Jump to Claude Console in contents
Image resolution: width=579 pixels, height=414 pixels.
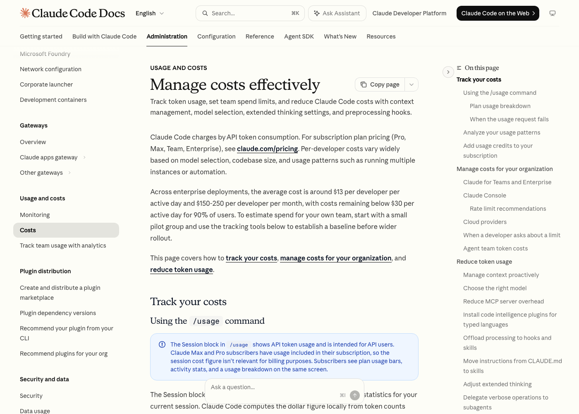[485, 195]
